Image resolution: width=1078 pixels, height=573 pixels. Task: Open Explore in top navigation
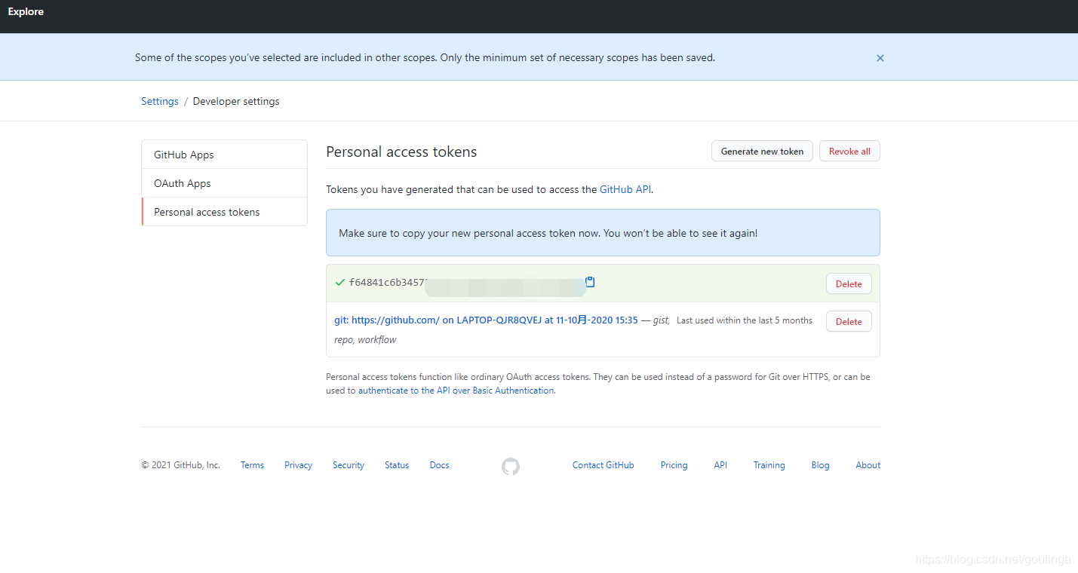point(26,11)
